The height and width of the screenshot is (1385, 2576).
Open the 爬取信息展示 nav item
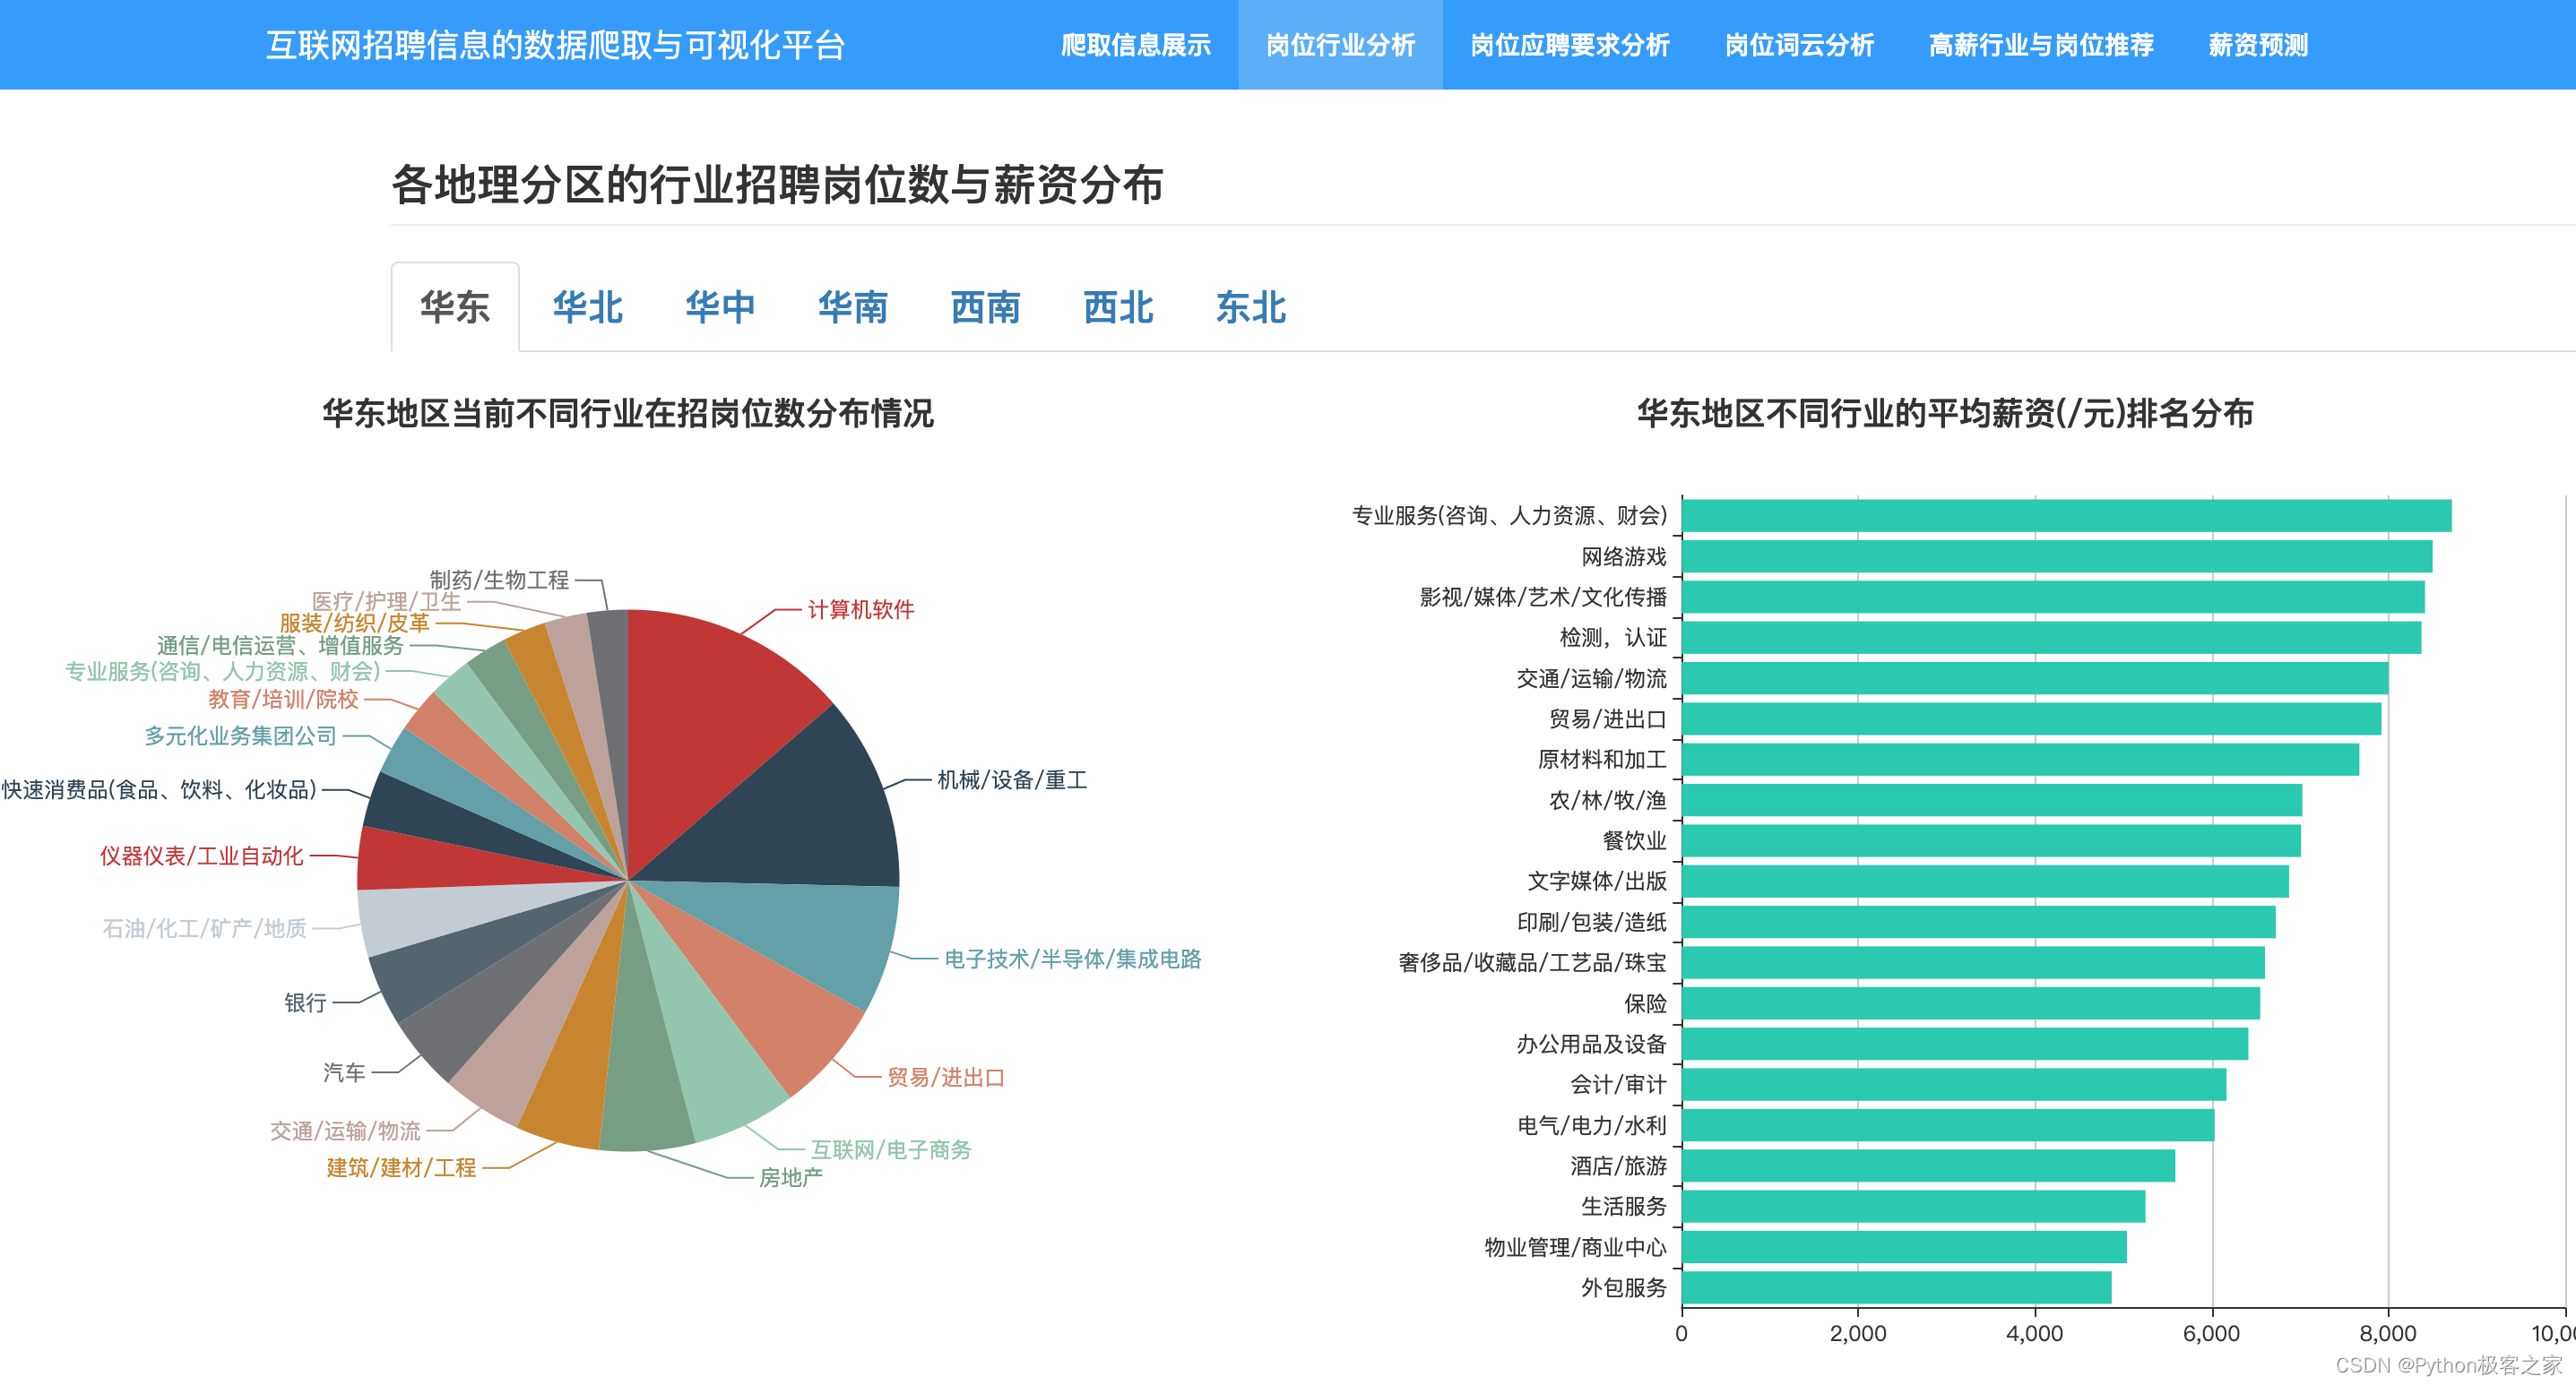point(1135,45)
